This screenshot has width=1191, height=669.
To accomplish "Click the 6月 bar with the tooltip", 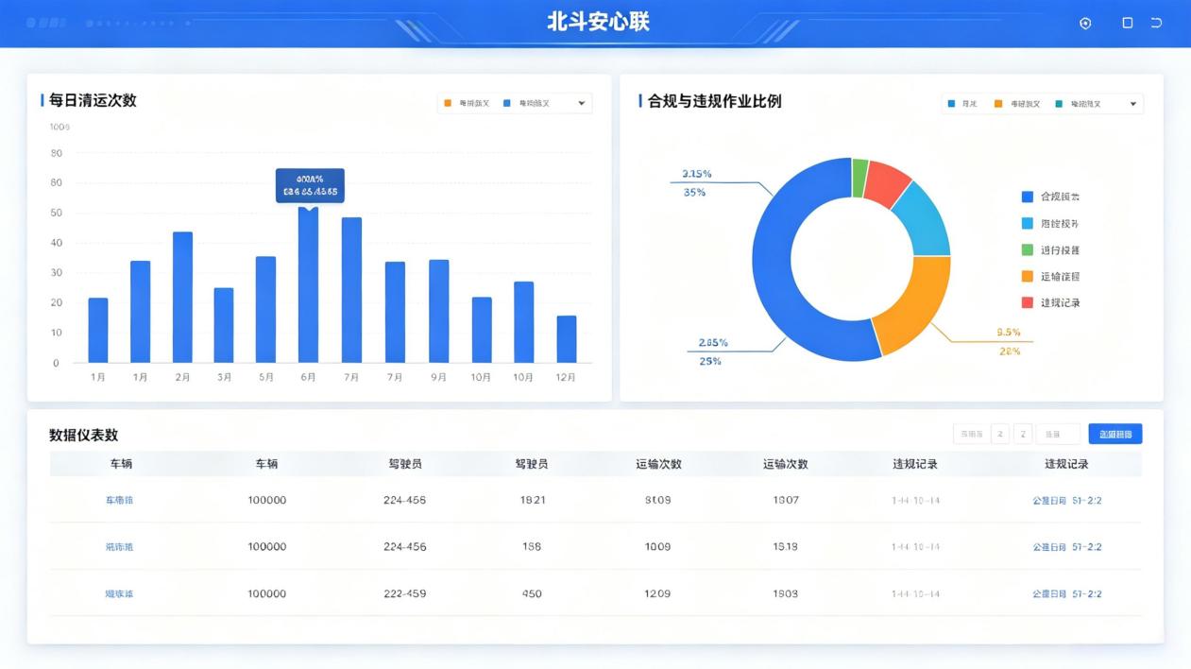I will pos(308,284).
